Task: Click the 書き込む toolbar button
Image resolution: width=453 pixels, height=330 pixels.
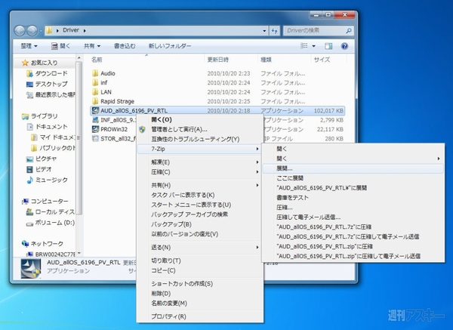Action: 125,46
